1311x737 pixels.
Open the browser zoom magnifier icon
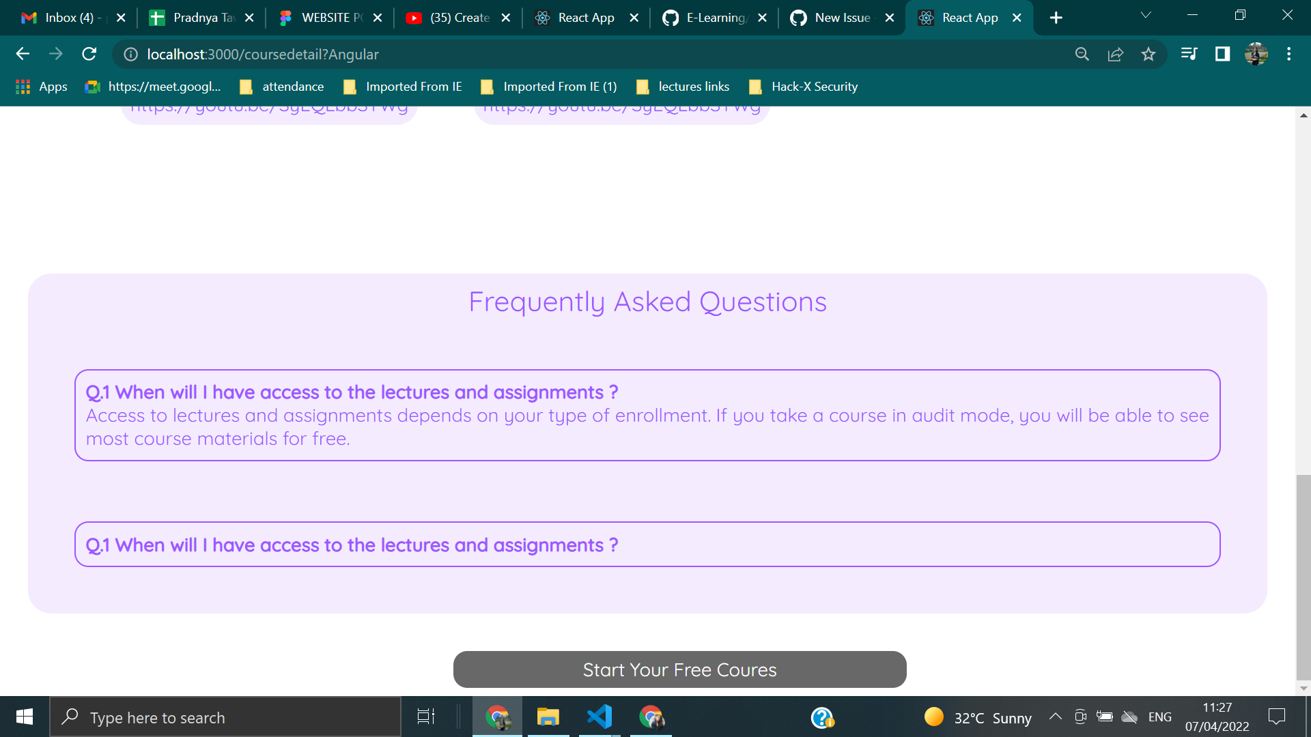coord(1082,54)
